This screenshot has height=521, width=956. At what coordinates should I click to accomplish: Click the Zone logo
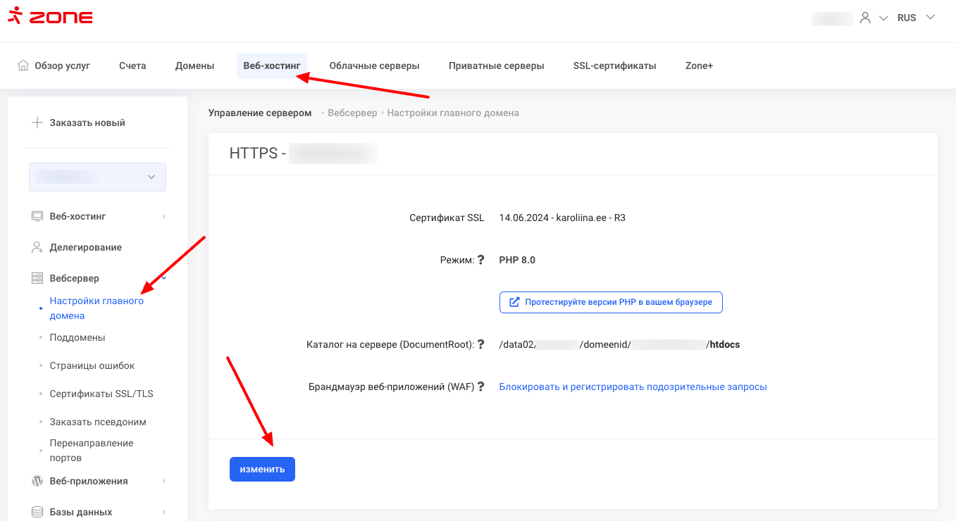point(50,17)
